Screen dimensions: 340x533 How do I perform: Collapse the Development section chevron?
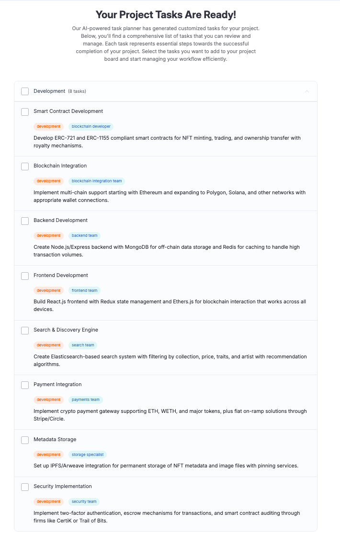point(307,91)
